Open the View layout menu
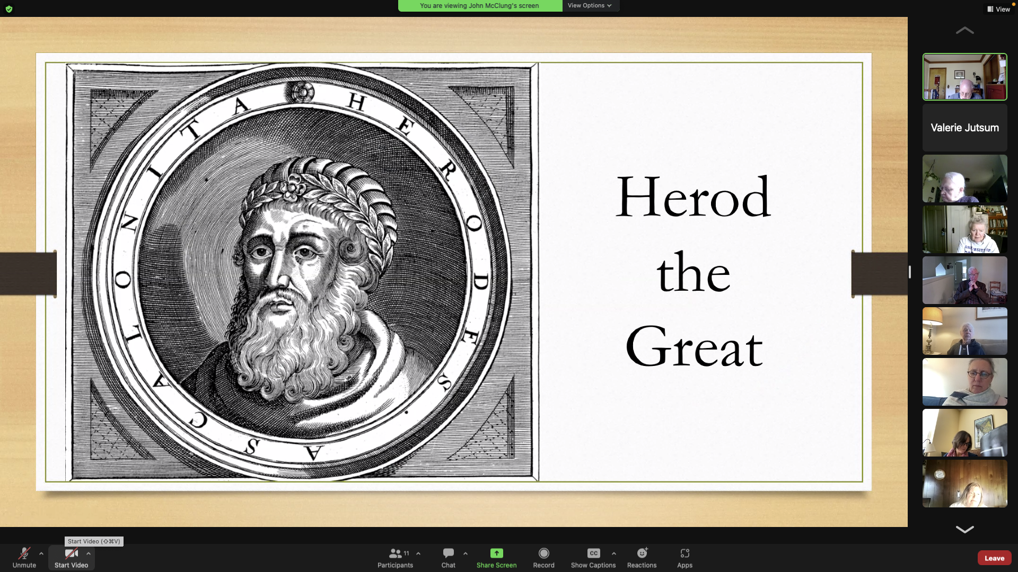This screenshot has width=1018, height=572. tap(998, 9)
